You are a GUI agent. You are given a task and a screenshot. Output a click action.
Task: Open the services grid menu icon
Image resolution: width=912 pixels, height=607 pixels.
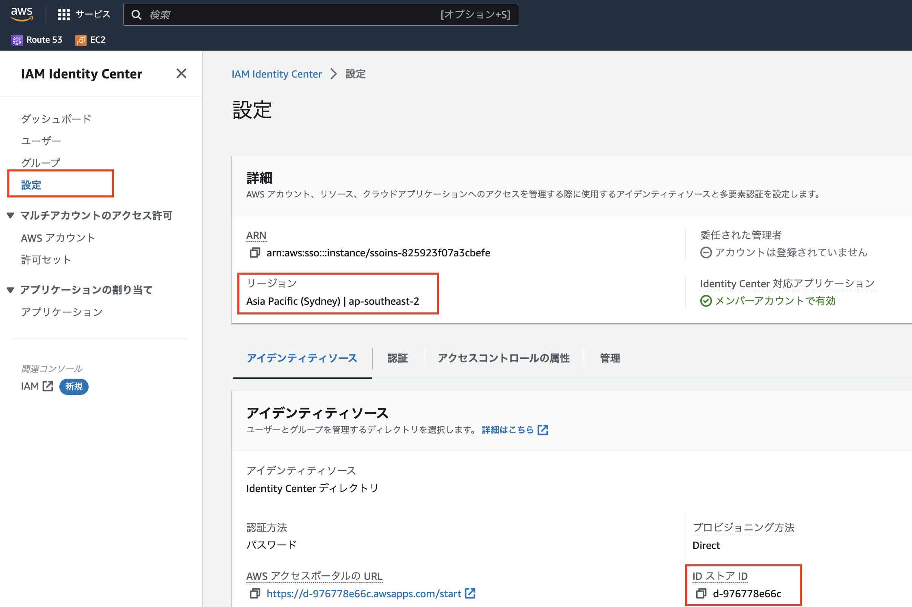[x=64, y=15]
